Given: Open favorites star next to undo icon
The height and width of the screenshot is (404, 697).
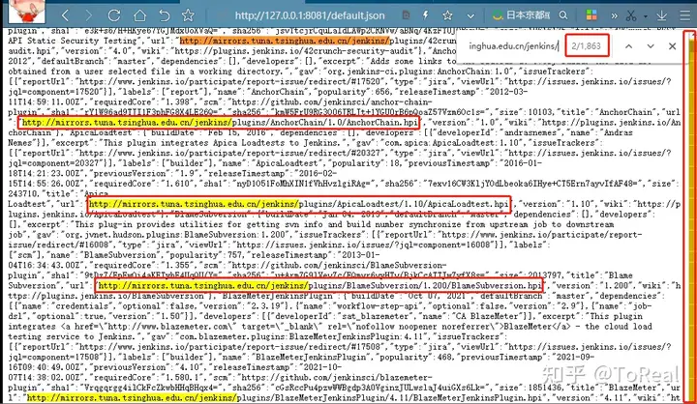Looking at the screenshot, I should (x=188, y=15).
